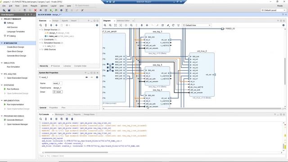Expand Open Elaborated Design item

tap(5, 78)
